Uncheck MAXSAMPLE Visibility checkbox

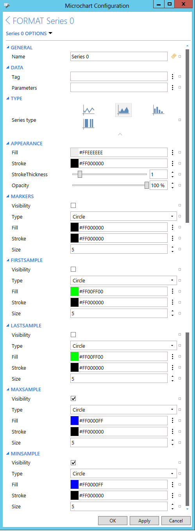[x=73, y=398]
